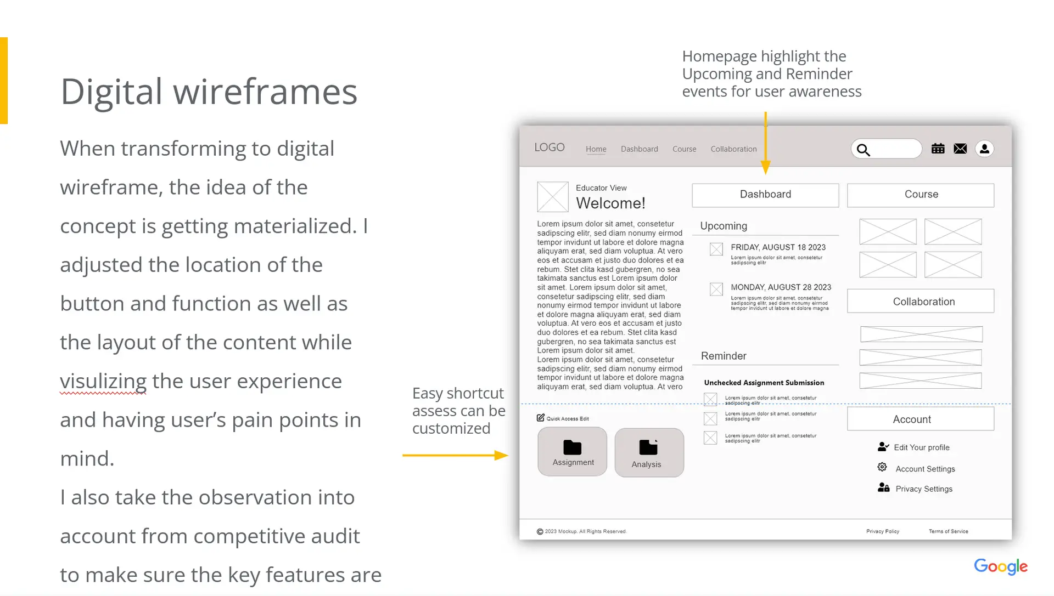Open the Privacy Policy footer link
1054x596 pixels.
tap(882, 531)
